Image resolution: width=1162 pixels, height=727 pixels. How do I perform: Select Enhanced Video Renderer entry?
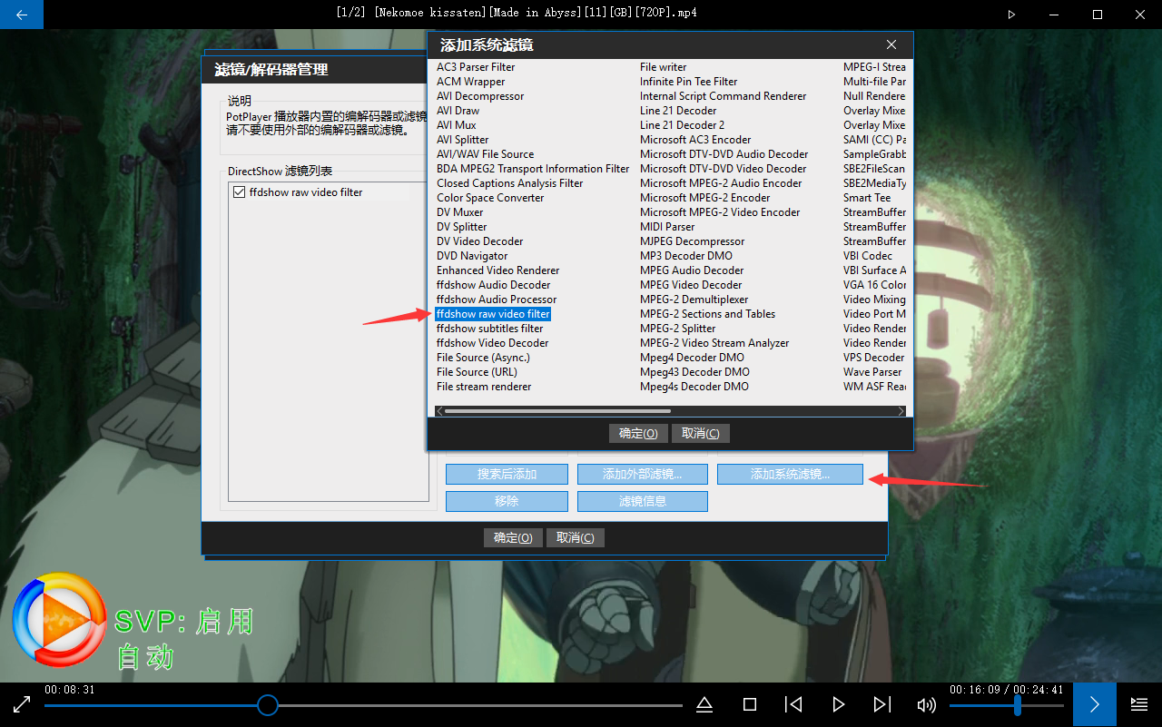click(497, 270)
